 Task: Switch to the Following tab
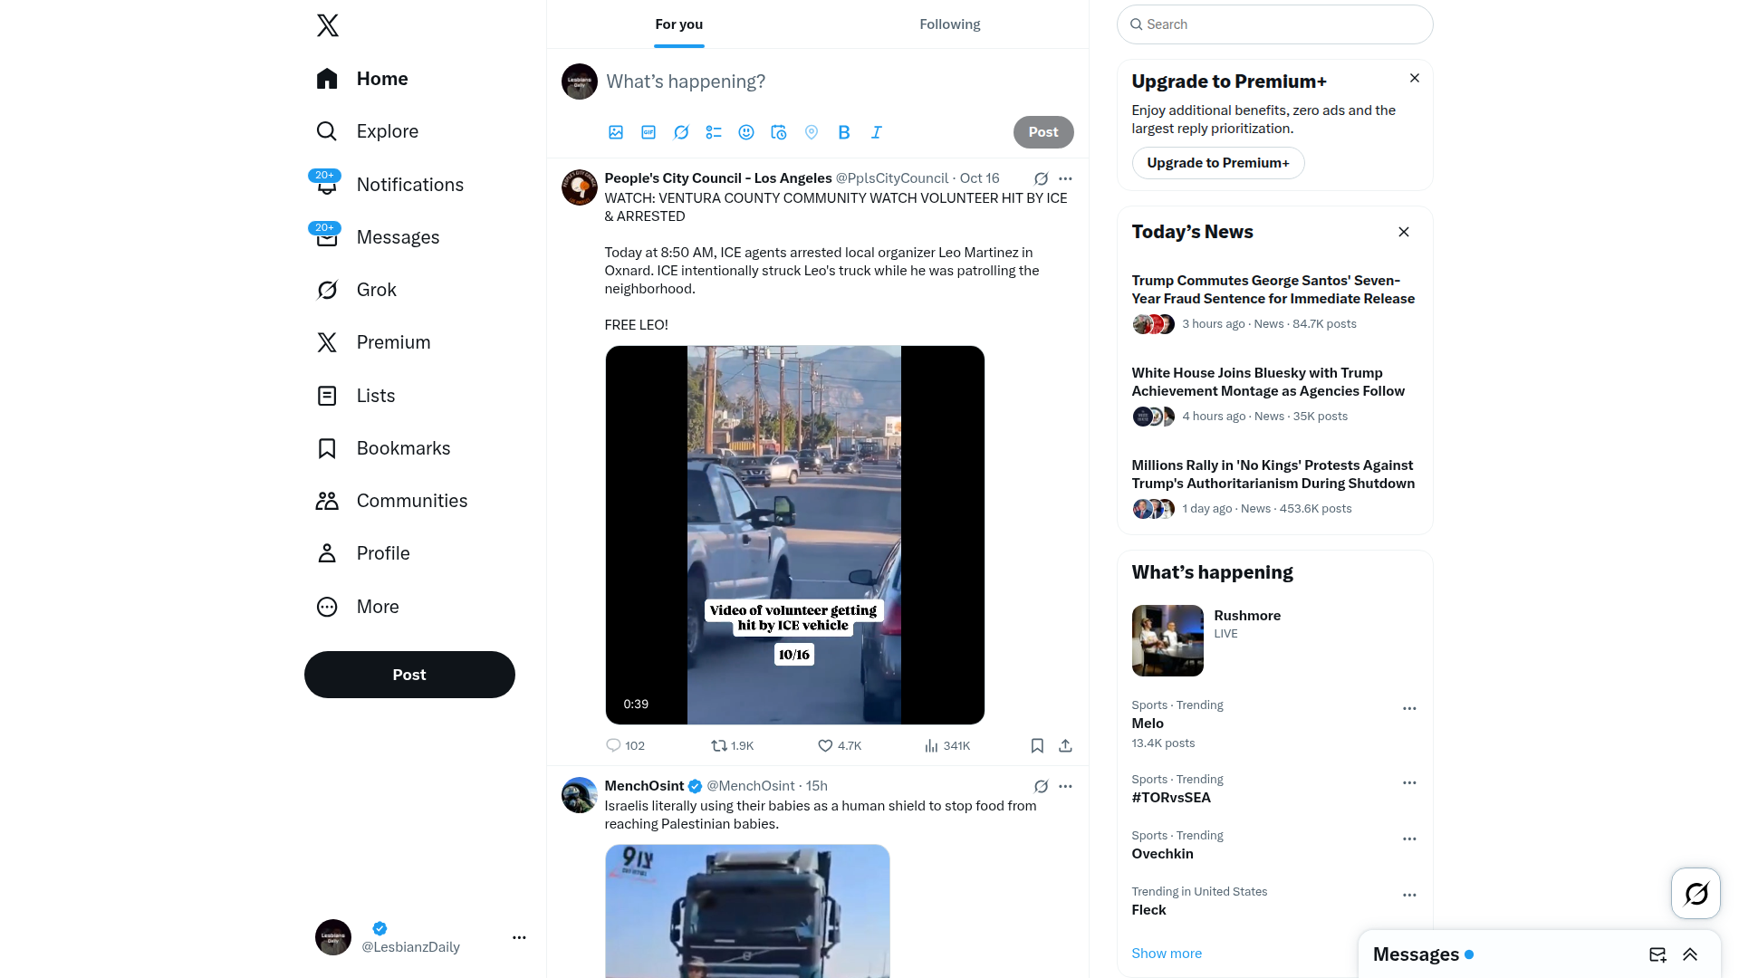click(950, 24)
